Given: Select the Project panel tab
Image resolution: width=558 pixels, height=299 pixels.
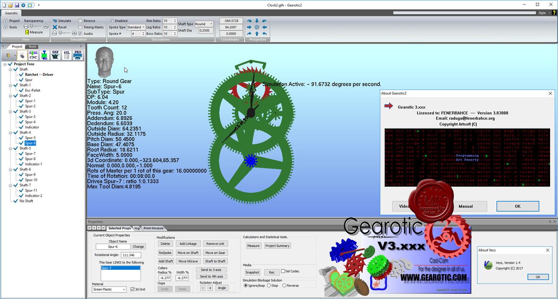Looking at the screenshot, I should coord(17,47).
